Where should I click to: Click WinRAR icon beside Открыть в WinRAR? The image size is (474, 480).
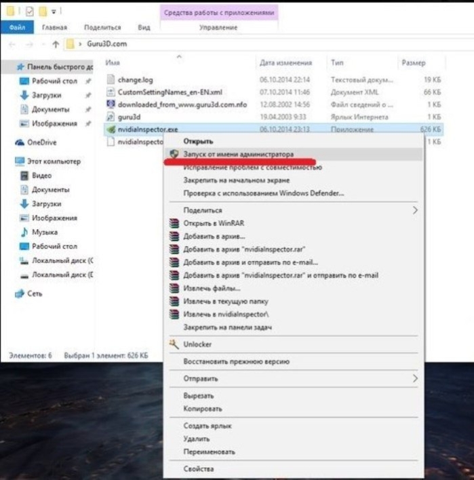tap(174, 223)
